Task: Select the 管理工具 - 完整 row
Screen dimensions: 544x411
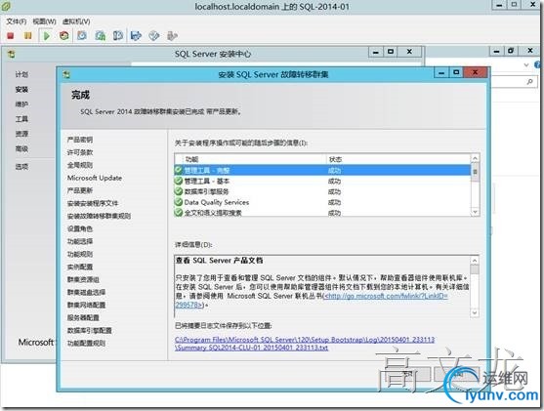Action: click(x=322, y=170)
